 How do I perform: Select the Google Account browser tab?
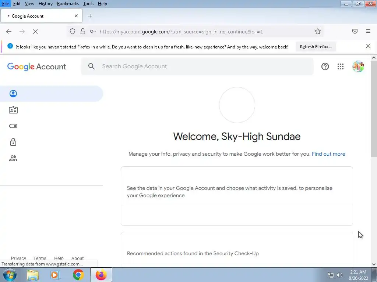(41, 16)
